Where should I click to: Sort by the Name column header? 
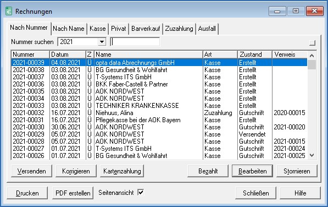(x=148, y=55)
